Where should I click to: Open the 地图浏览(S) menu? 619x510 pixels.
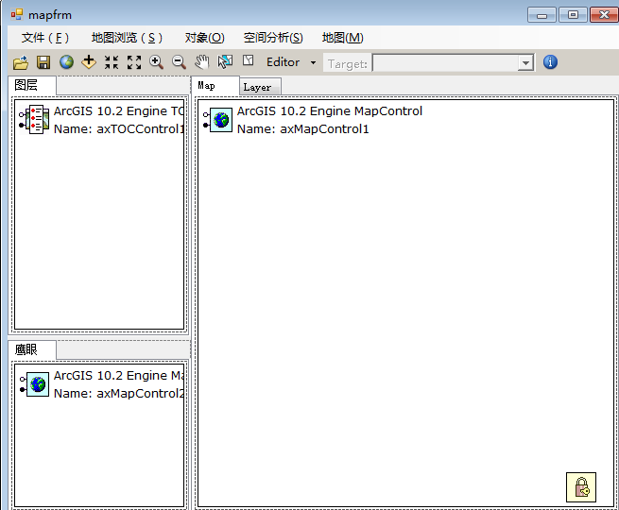click(127, 38)
